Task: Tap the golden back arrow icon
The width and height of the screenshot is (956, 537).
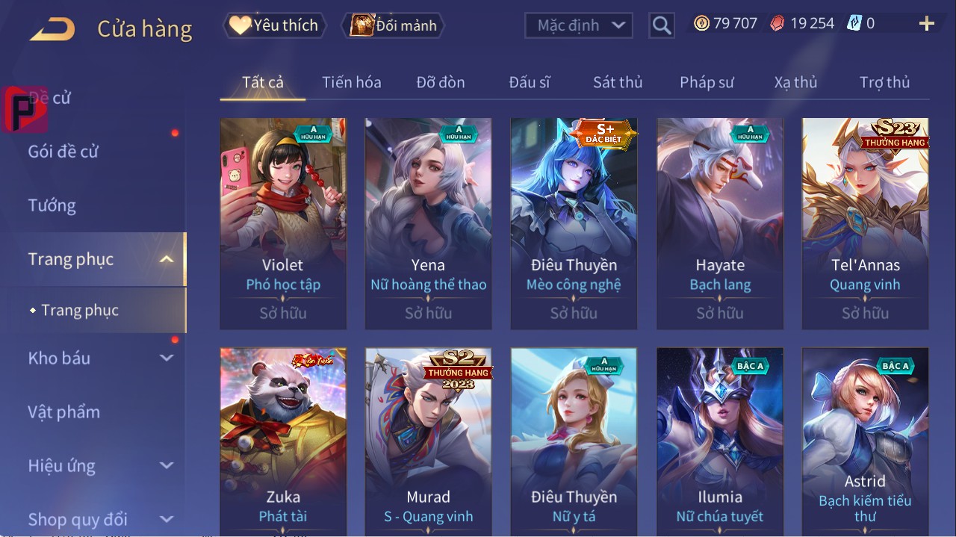Action: click(52, 29)
